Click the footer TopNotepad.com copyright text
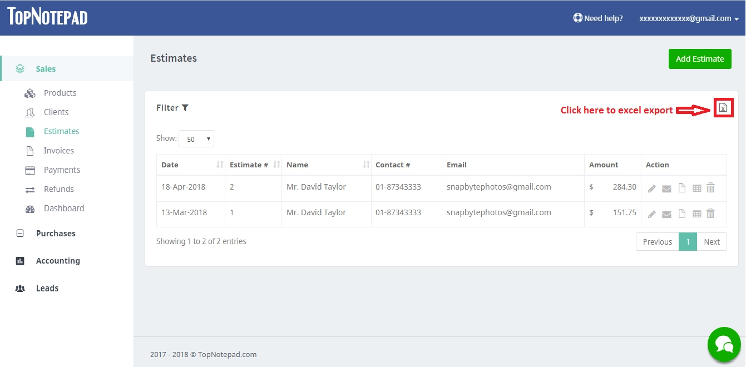Viewport: 746px width, 367px height. coord(204,355)
